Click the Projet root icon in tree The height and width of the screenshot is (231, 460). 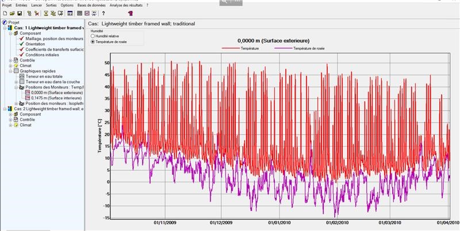point(5,22)
